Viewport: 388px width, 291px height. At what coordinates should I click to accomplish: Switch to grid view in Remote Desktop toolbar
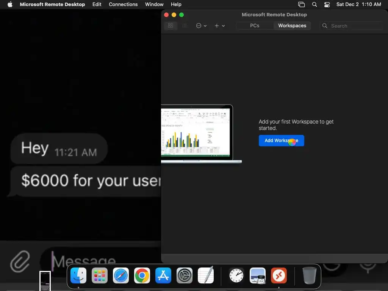tap(171, 25)
